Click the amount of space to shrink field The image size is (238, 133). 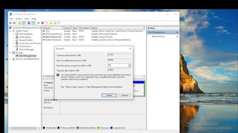click(118, 65)
